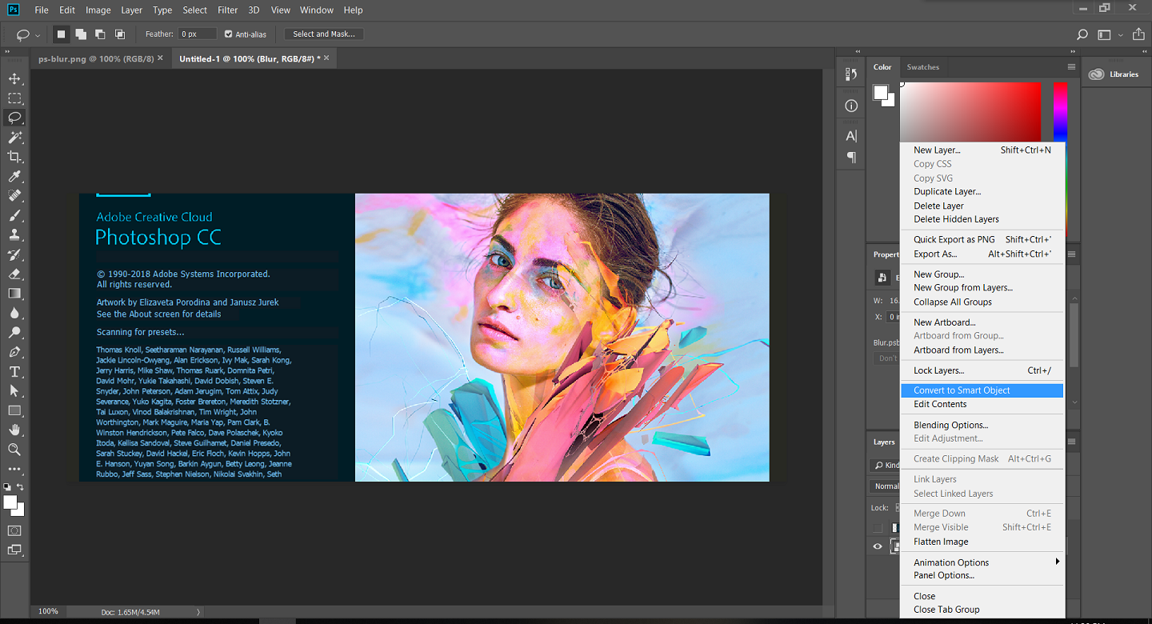Choose Add to selection mode
1152x624 pixels.
tap(81, 34)
